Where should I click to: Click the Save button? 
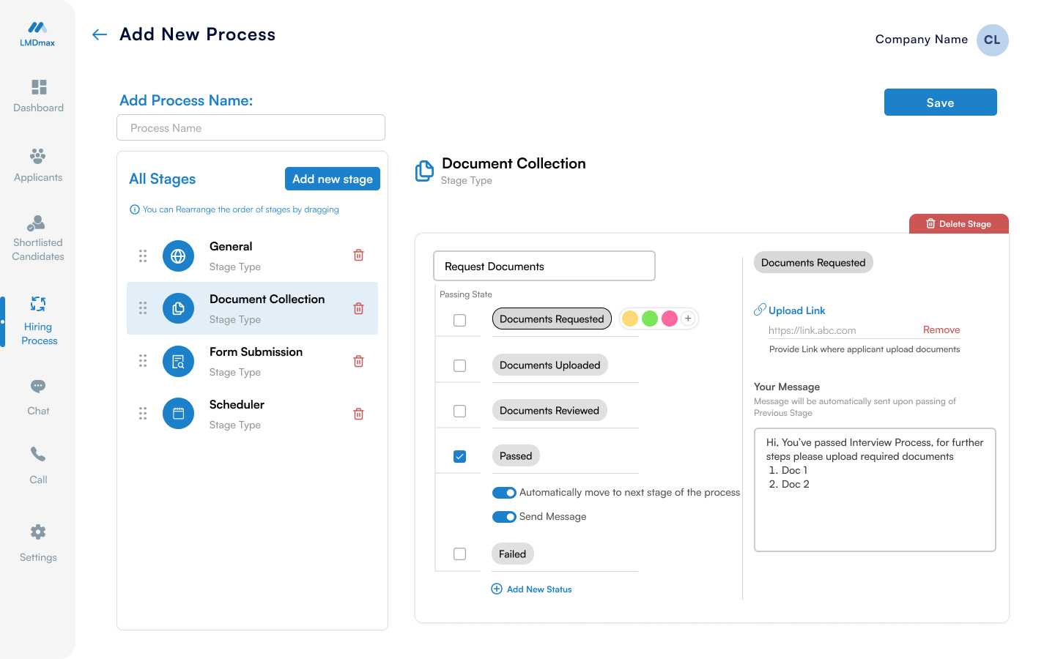pyautogui.click(x=940, y=103)
